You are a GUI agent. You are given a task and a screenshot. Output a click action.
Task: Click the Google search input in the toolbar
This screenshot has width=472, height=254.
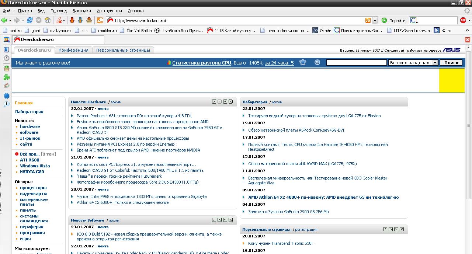(x=438, y=21)
